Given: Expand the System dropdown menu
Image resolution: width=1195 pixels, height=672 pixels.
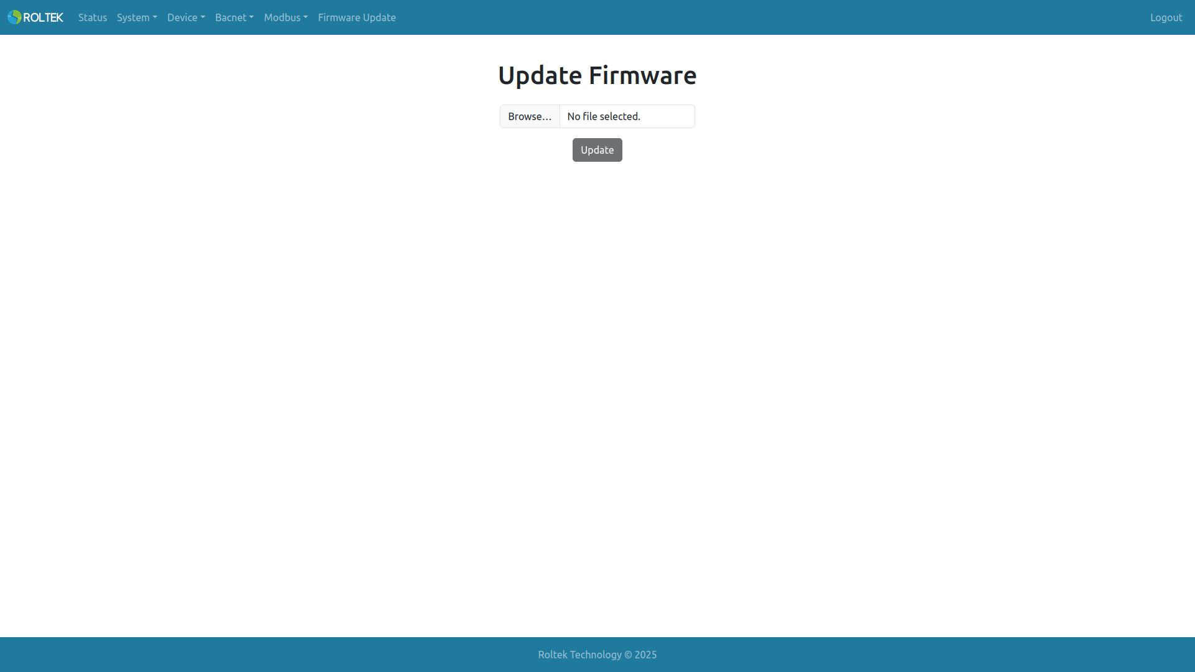Looking at the screenshot, I should click(137, 17).
